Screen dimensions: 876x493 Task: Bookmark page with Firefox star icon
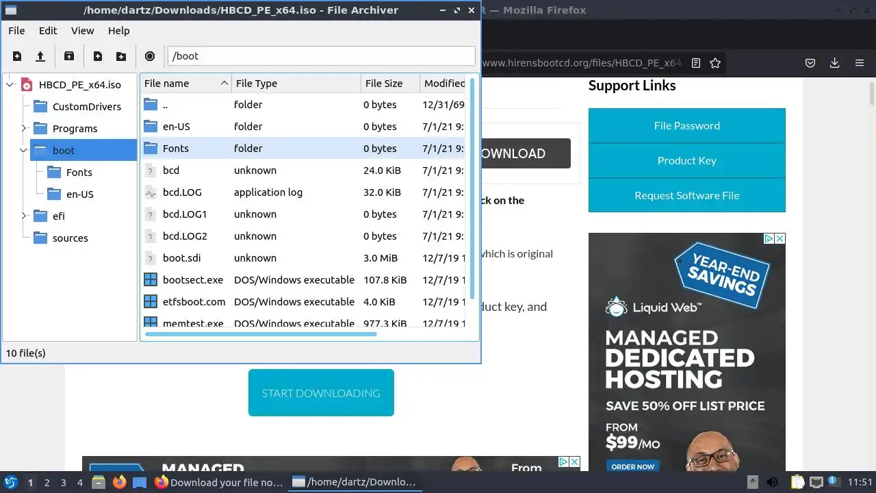point(715,63)
